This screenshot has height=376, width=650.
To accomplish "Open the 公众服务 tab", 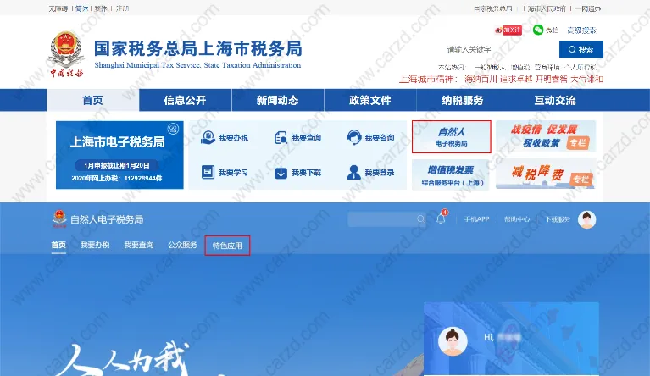I will [182, 245].
